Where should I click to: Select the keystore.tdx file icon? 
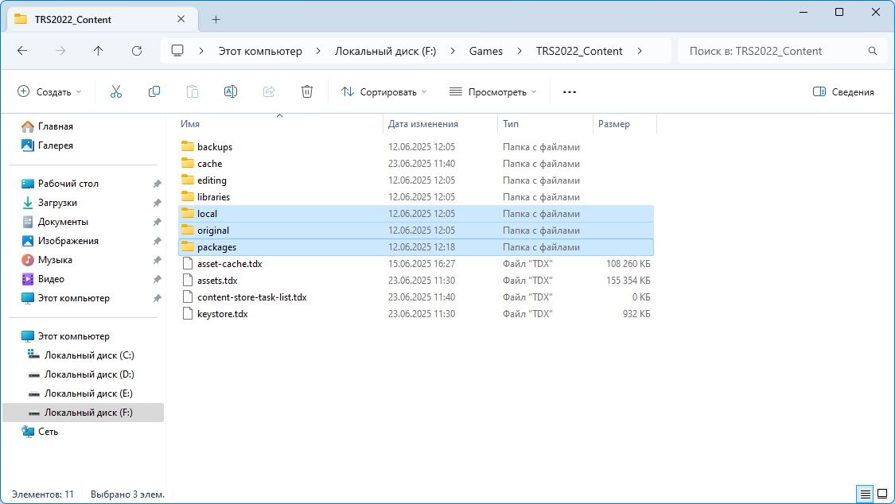pyautogui.click(x=187, y=313)
